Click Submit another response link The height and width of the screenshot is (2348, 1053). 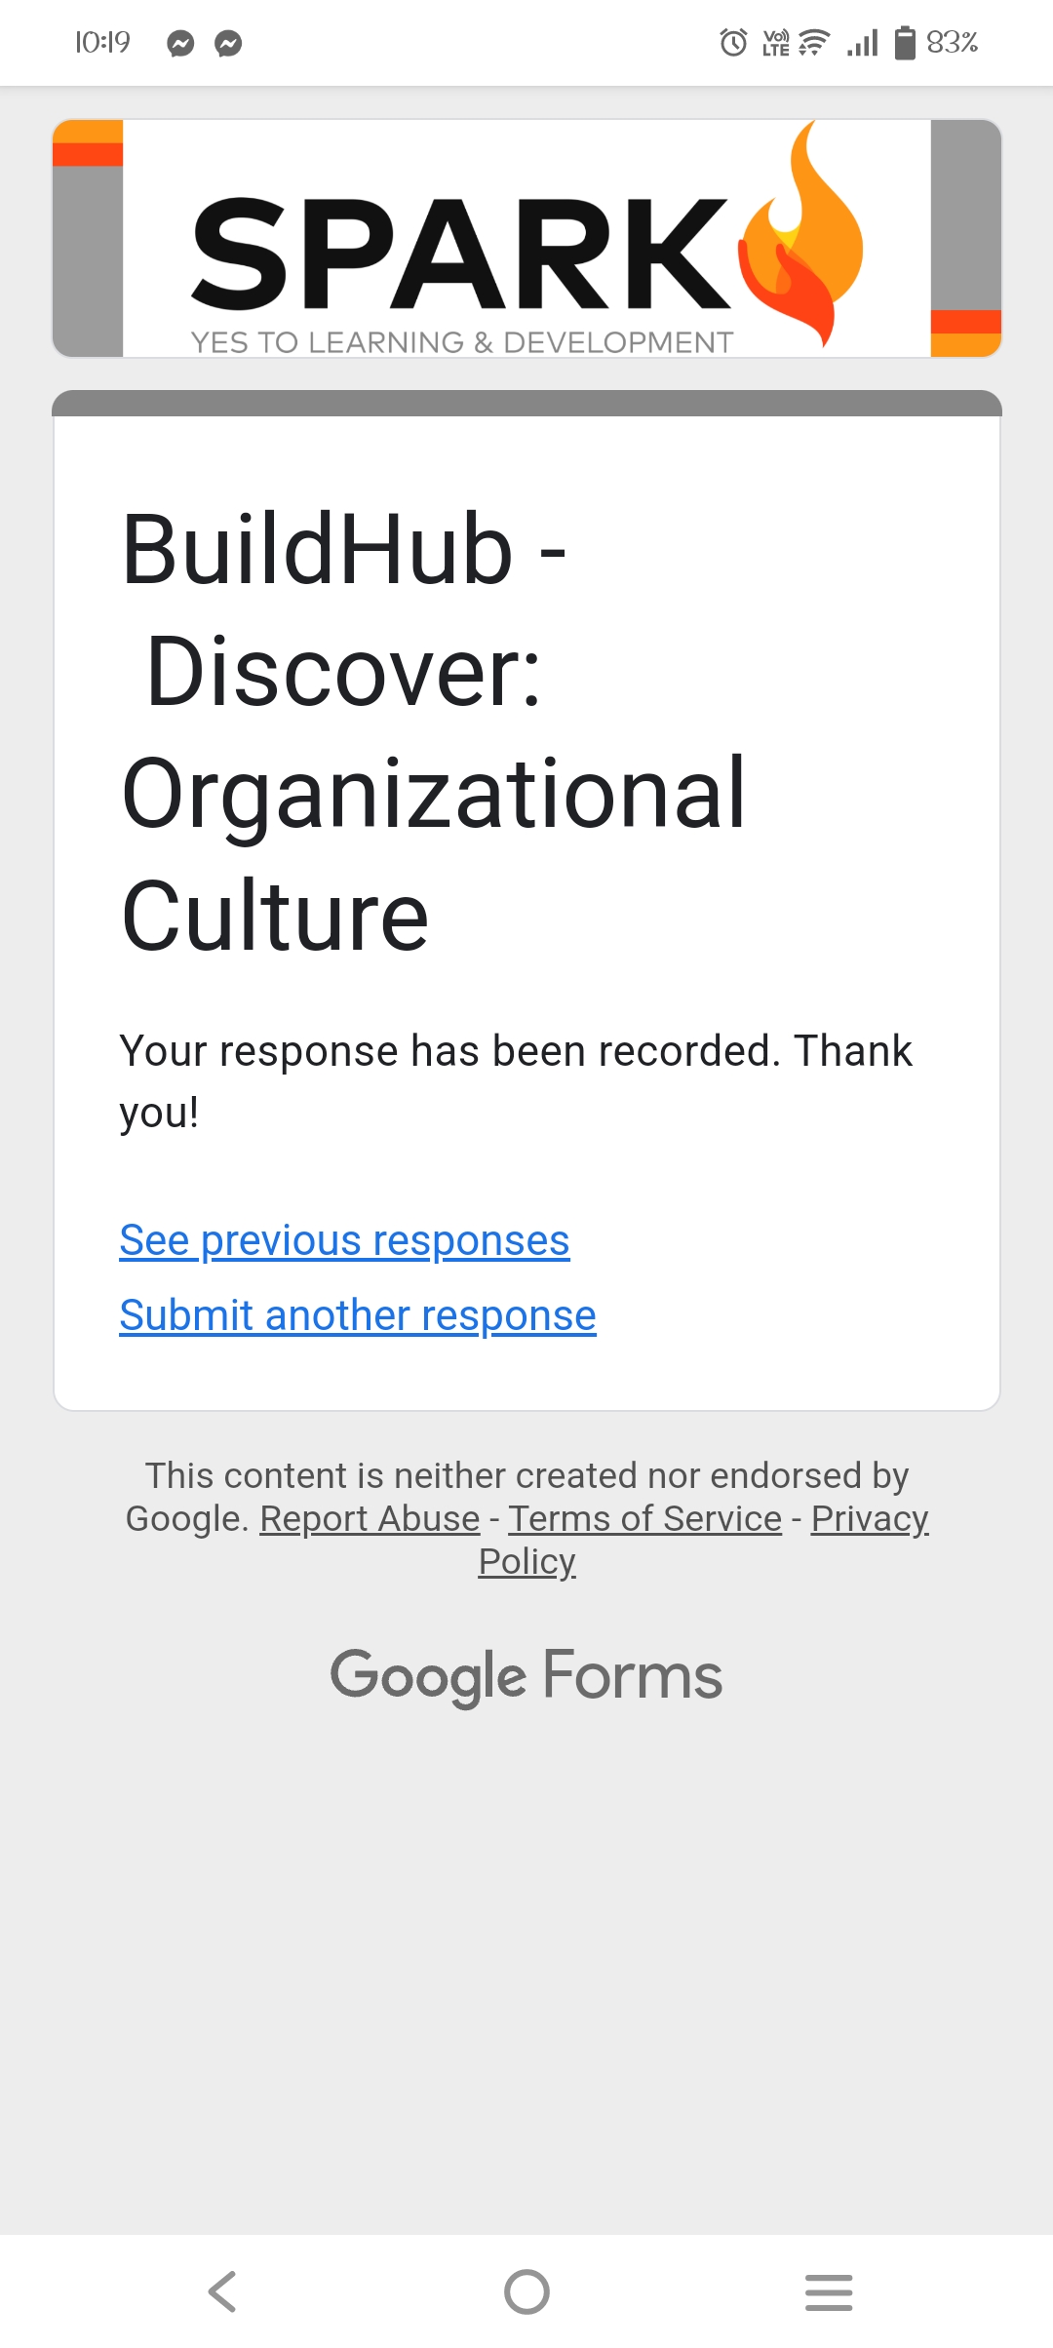point(357,1315)
